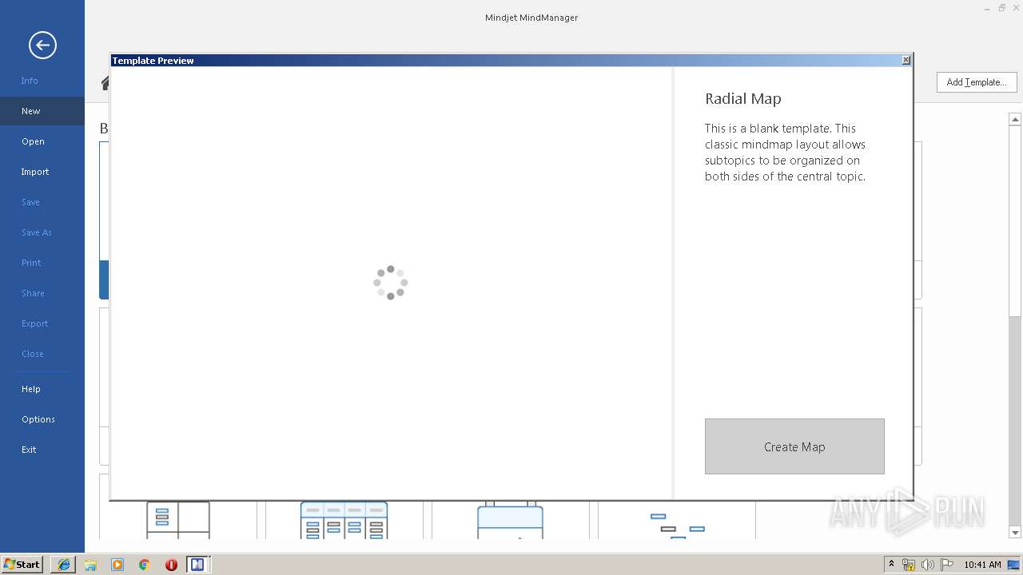Click the network tray icon

[909, 565]
